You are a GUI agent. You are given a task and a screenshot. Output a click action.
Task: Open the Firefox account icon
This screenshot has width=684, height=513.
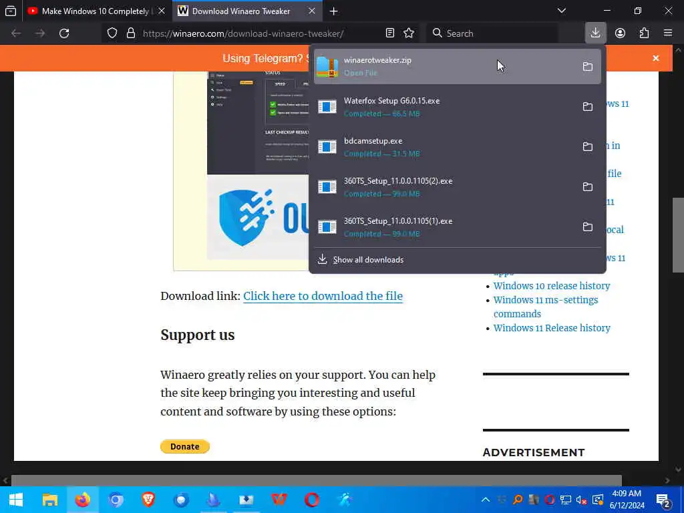[x=620, y=33]
